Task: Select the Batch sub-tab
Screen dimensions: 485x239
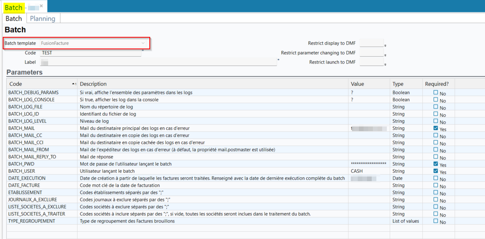Action: [14, 19]
